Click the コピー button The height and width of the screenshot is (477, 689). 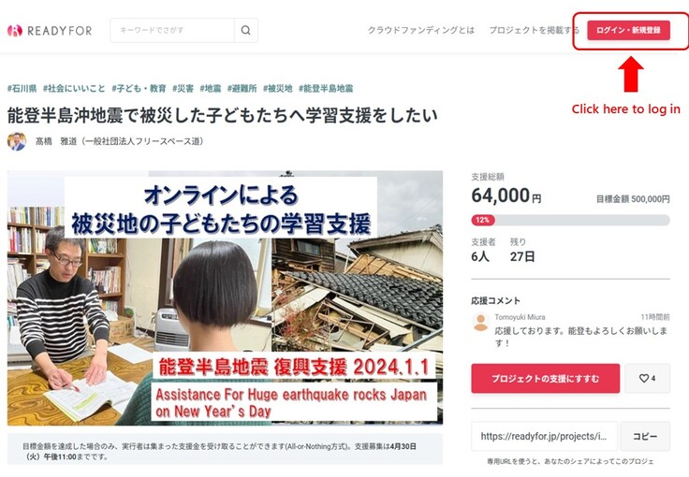click(645, 436)
